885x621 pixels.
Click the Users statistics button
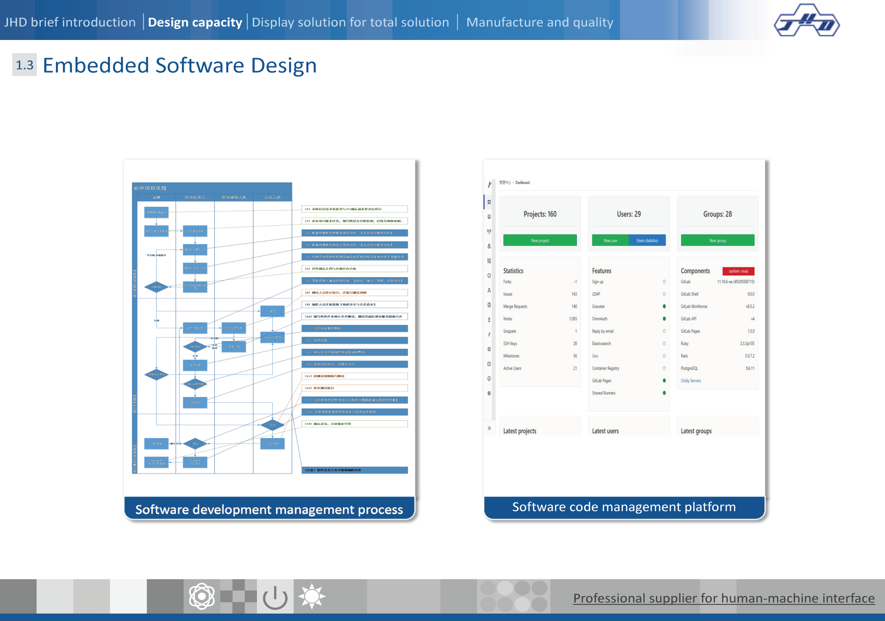(x=647, y=241)
